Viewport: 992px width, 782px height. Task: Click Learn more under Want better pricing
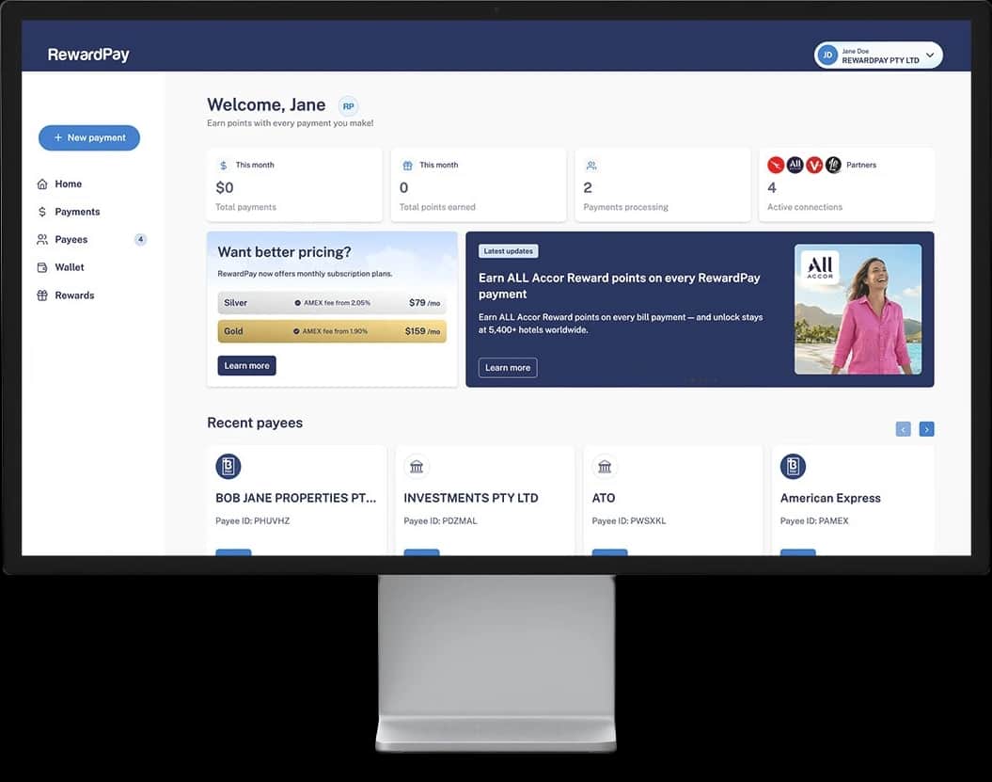click(246, 365)
